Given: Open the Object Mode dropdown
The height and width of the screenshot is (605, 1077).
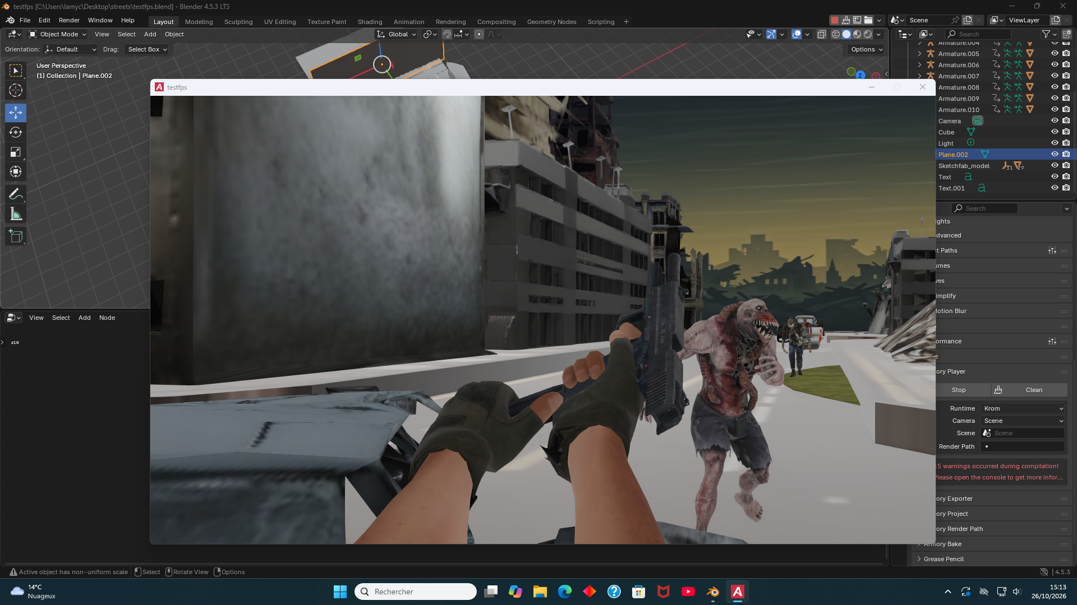Looking at the screenshot, I should (x=58, y=34).
